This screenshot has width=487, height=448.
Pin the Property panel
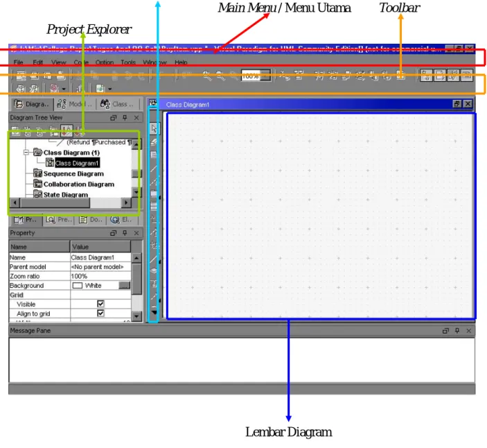pos(125,233)
